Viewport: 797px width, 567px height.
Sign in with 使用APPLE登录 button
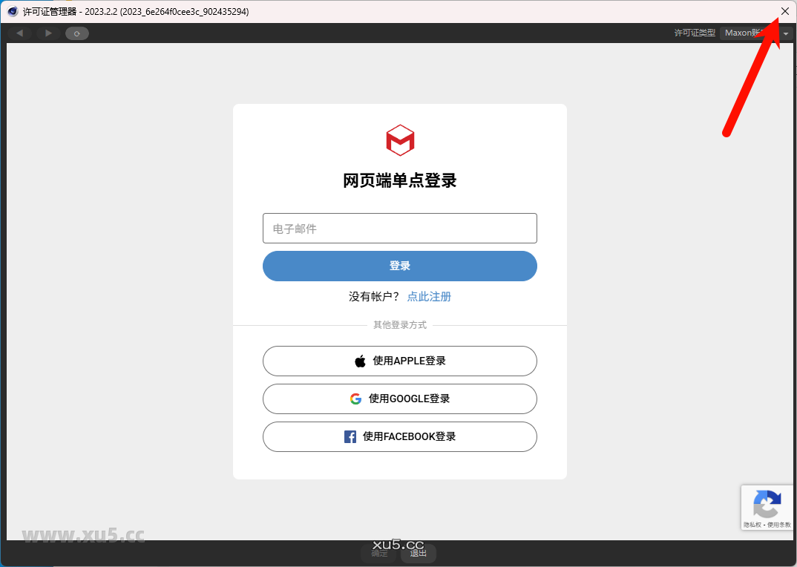(x=399, y=361)
